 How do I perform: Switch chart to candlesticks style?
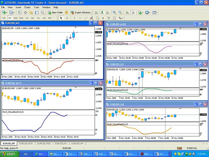[102, 12]
